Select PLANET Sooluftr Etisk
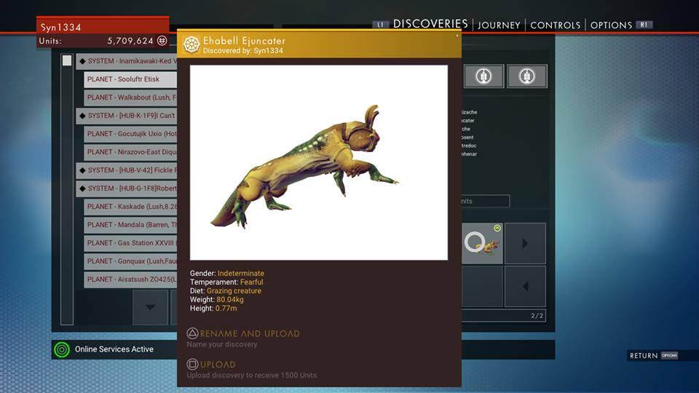 130,79
